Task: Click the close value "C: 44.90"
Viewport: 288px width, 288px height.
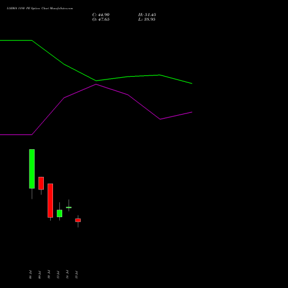Action: 101,15
